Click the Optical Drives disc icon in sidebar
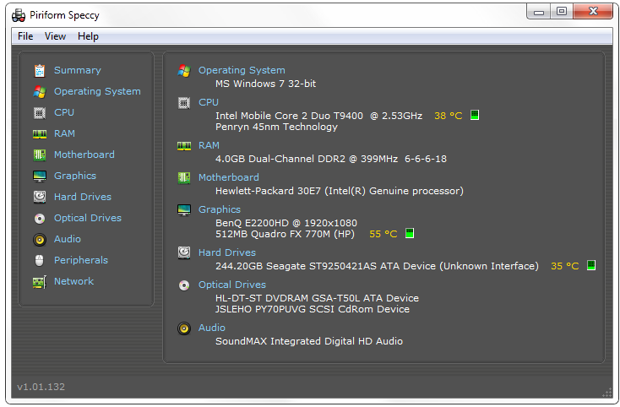The height and width of the screenshot is (407, 620). pos(40,219)
